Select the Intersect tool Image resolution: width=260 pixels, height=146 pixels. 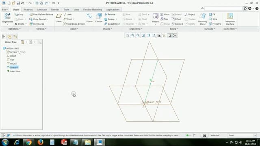tap(177, 24)
